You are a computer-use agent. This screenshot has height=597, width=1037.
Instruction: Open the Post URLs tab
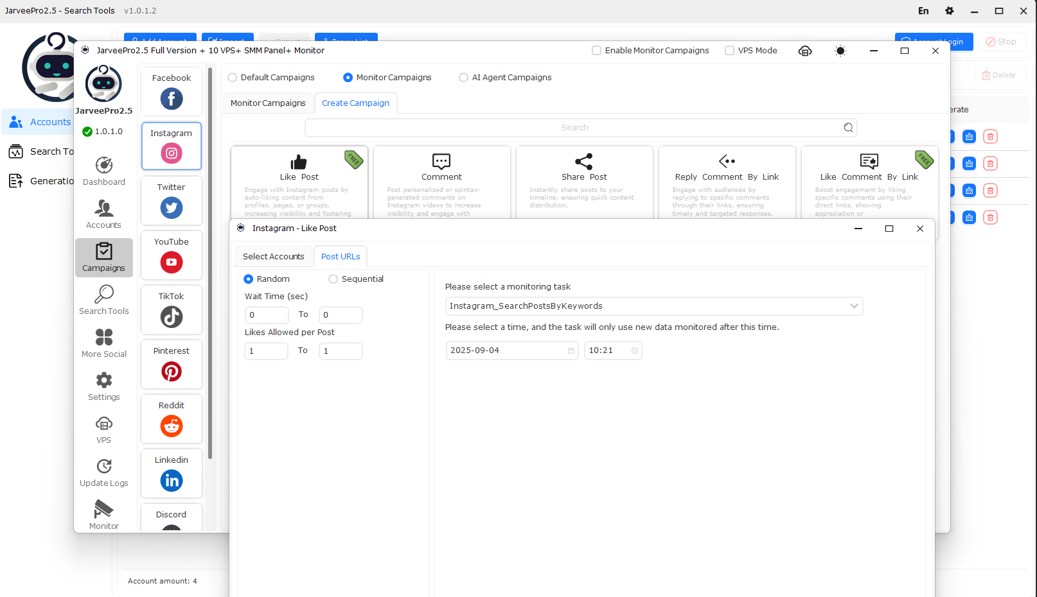(x=341, y=257)
